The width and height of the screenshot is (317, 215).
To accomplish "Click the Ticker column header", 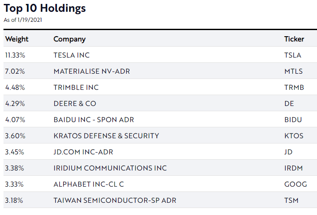I will tap(294, 39).
